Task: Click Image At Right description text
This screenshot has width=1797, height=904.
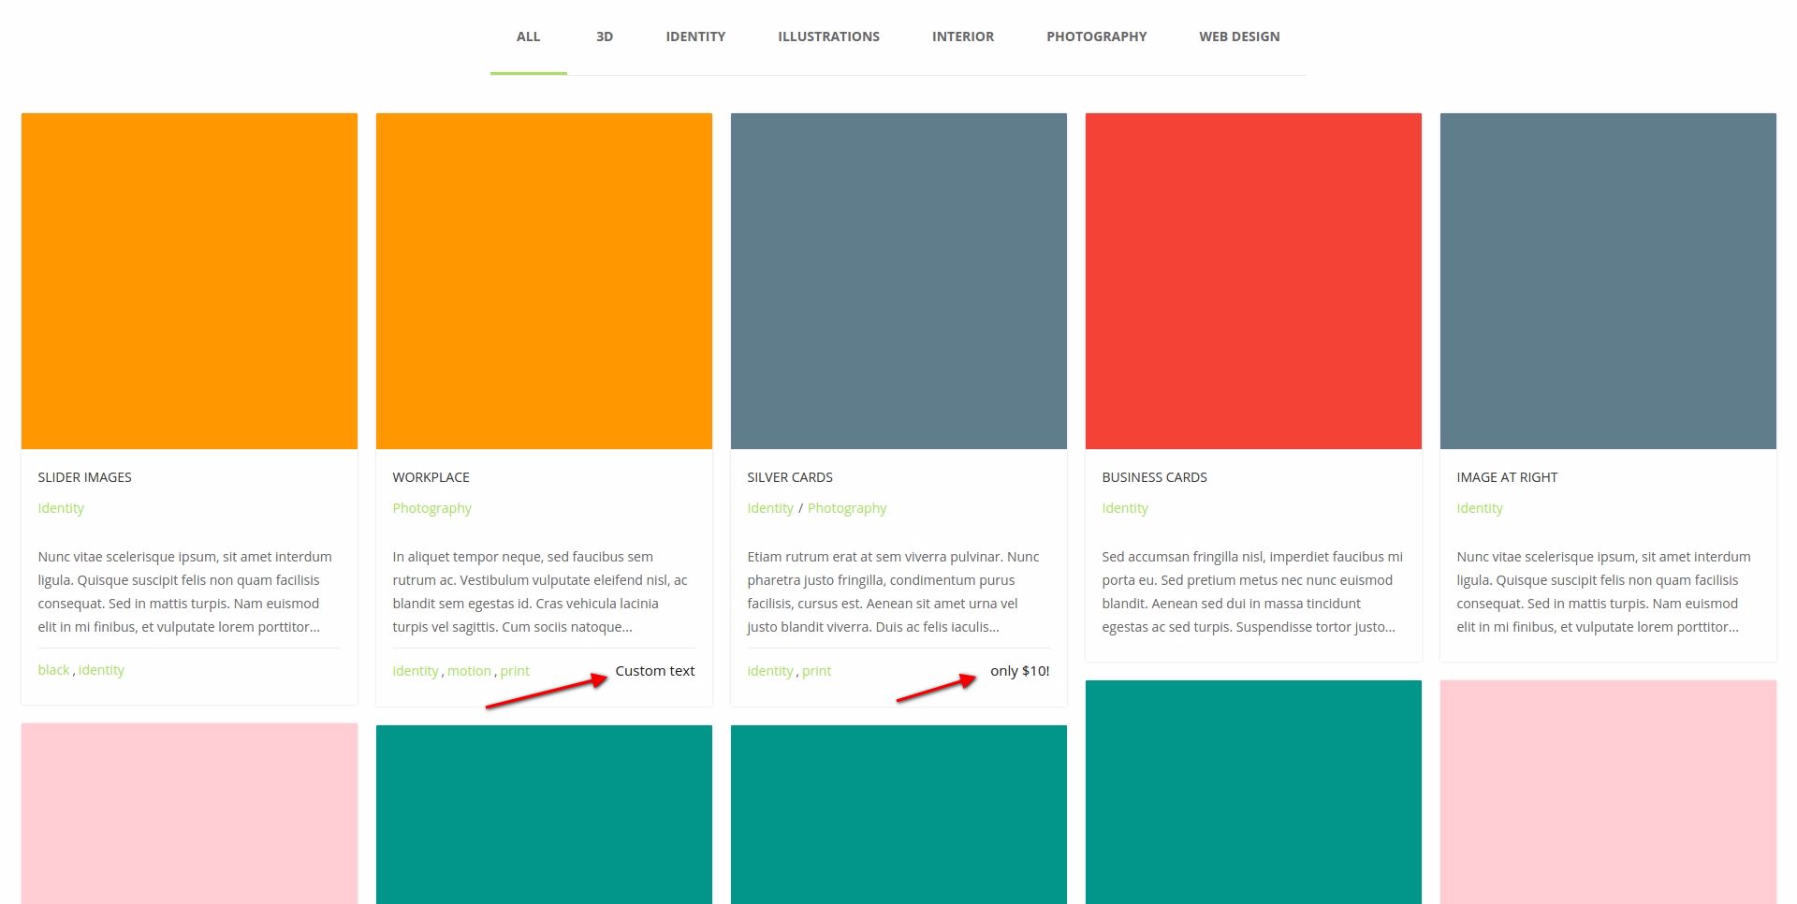Action: coord(1604,591)
